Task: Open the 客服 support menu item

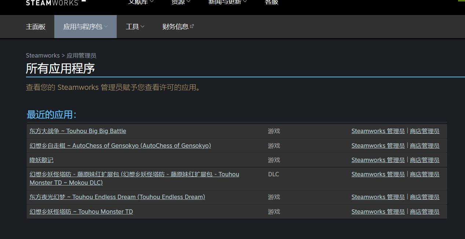Action: [271, 2]
